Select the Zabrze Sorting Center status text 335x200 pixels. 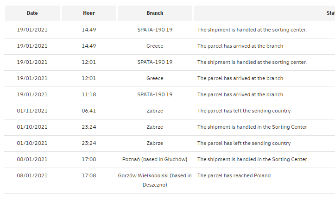252,127
